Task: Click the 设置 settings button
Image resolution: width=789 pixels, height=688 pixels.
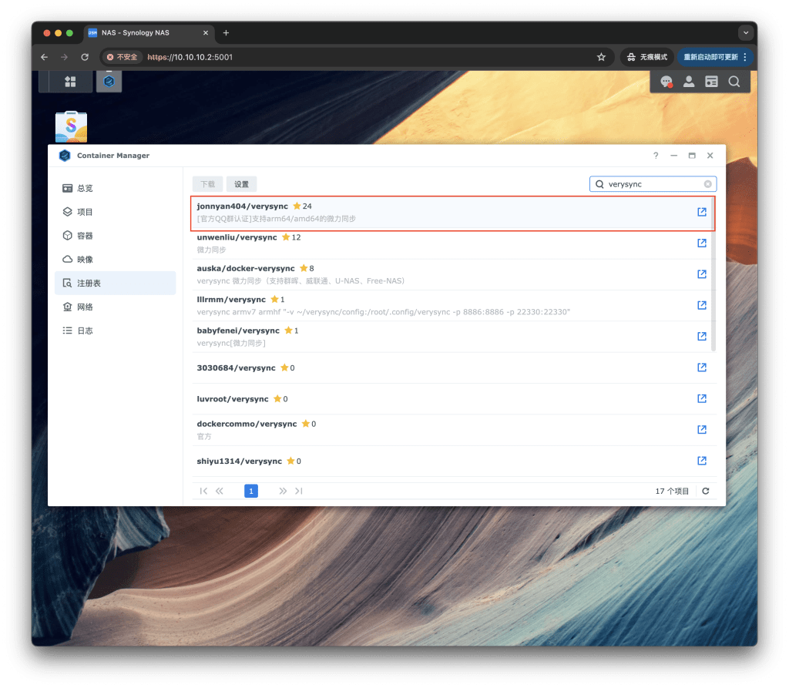Action: (241, 184)
